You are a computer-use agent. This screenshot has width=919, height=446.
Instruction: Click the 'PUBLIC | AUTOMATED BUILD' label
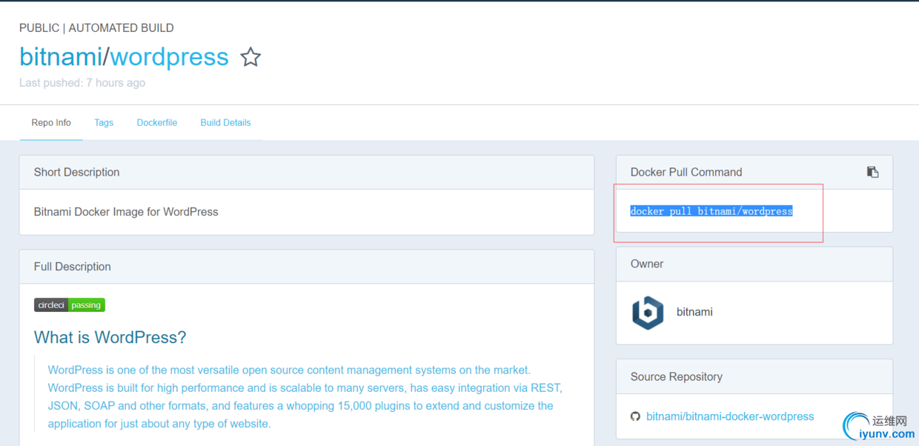pos(96,28)
